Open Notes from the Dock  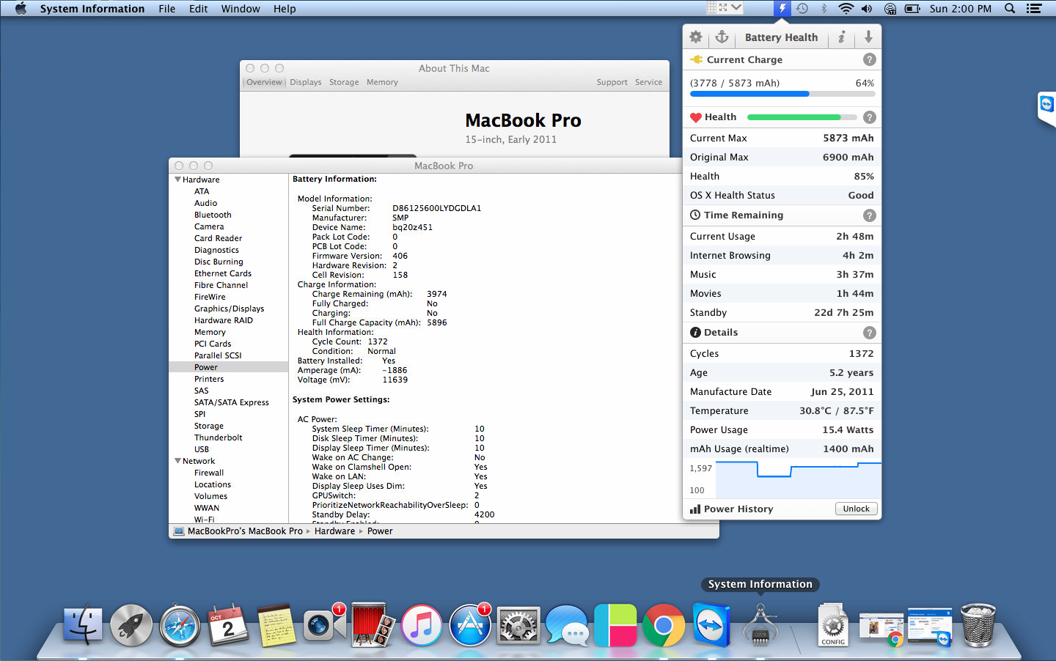276,626
